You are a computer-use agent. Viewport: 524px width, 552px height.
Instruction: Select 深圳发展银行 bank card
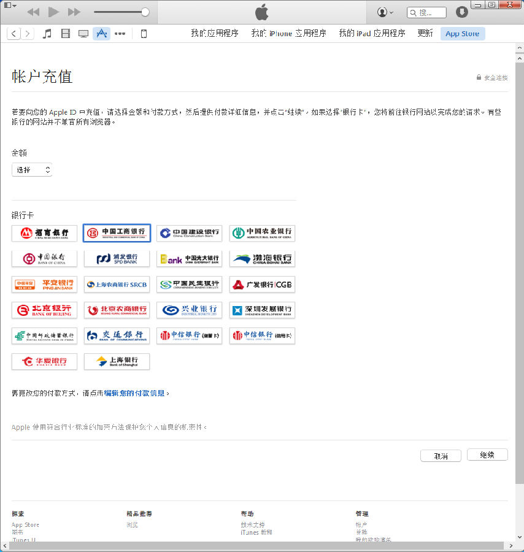pyautogui.click(x=262, y=310)
